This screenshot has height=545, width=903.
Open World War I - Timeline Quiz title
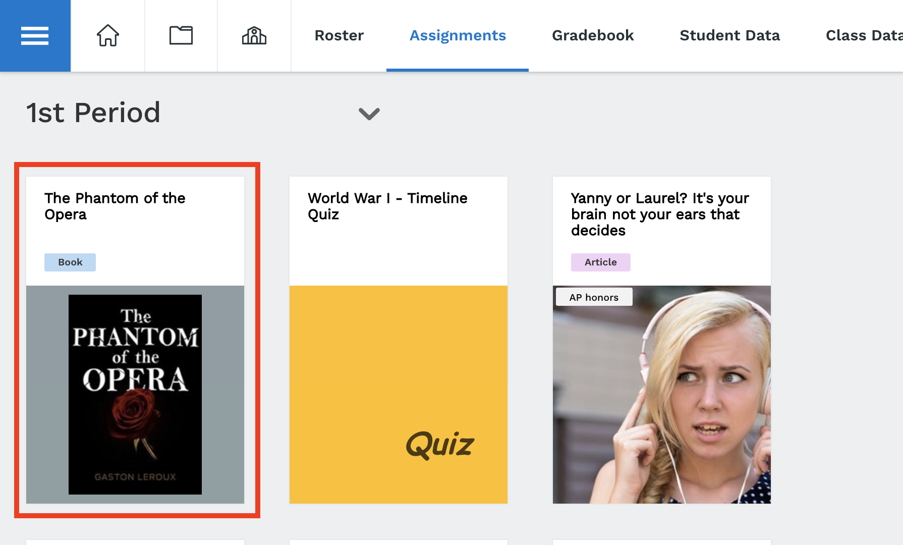(387, 206)
